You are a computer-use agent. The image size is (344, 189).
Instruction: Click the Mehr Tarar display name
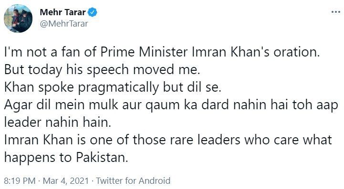coord(63,12)
